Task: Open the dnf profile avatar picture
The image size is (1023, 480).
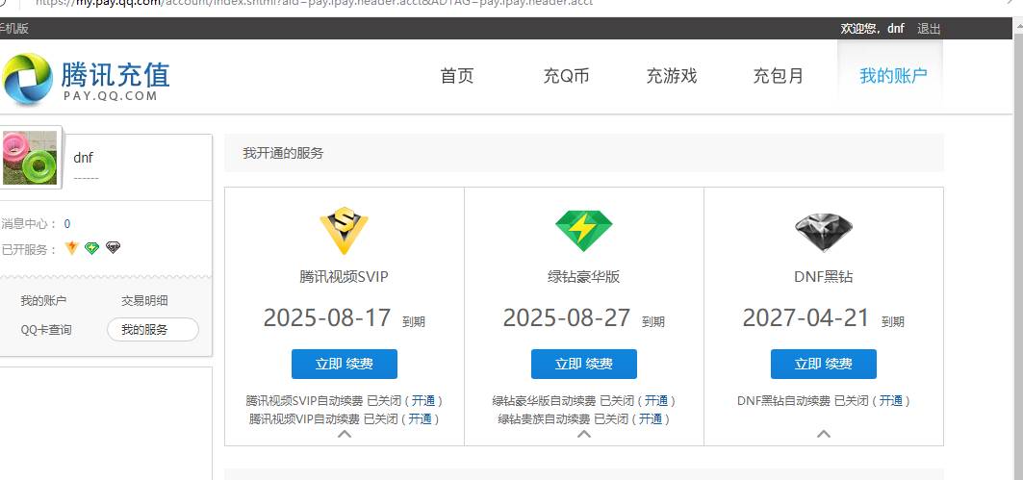Action: coord(30,157)
